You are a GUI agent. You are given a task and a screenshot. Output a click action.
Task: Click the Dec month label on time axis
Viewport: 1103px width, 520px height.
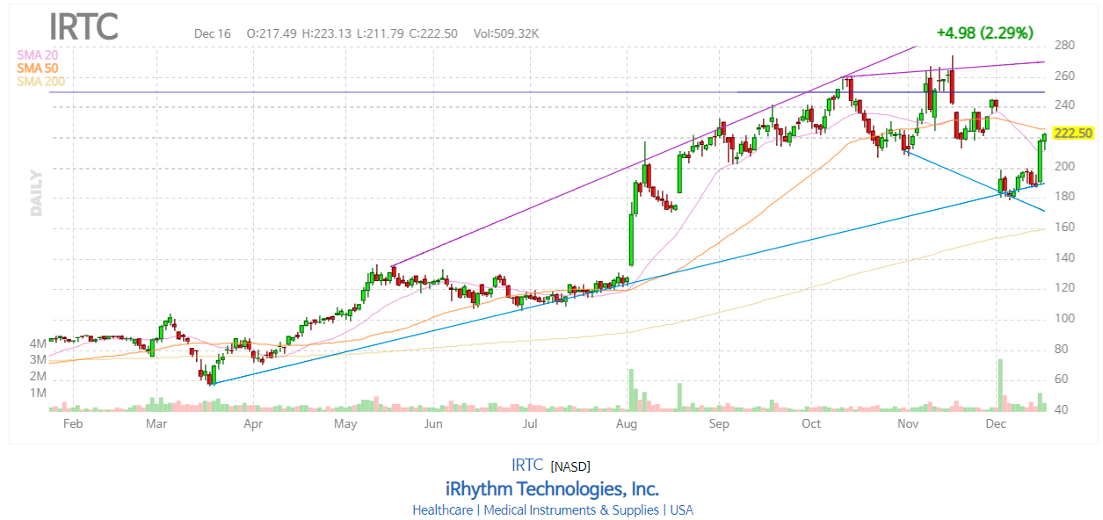[x=996, y=424]
